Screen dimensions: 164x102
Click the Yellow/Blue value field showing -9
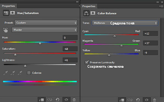(x=151, y=53)
